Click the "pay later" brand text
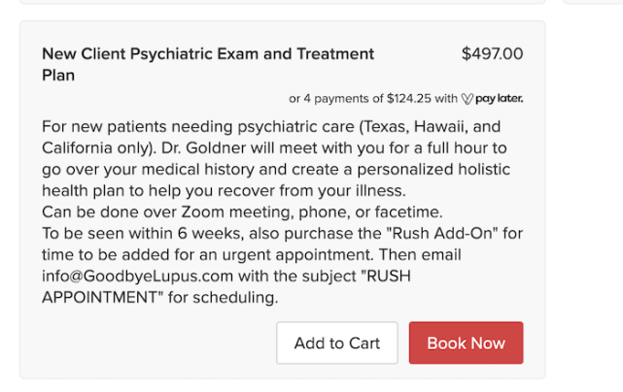The width and height of the screenshot is (623, 392). [x=500, y=98]
